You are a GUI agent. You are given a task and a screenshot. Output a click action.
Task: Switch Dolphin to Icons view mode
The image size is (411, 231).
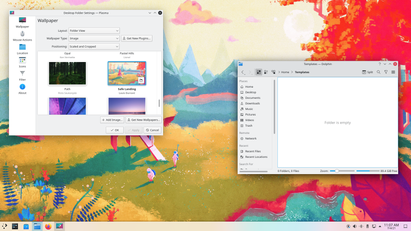point(259,72)
